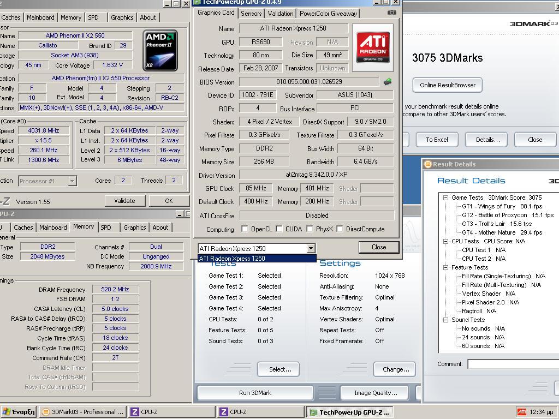Image resolution: width=559 pixels, height=419 pixels.
Task: Open the PowerColor Giveaway tab
Action: tap(328, 14)
